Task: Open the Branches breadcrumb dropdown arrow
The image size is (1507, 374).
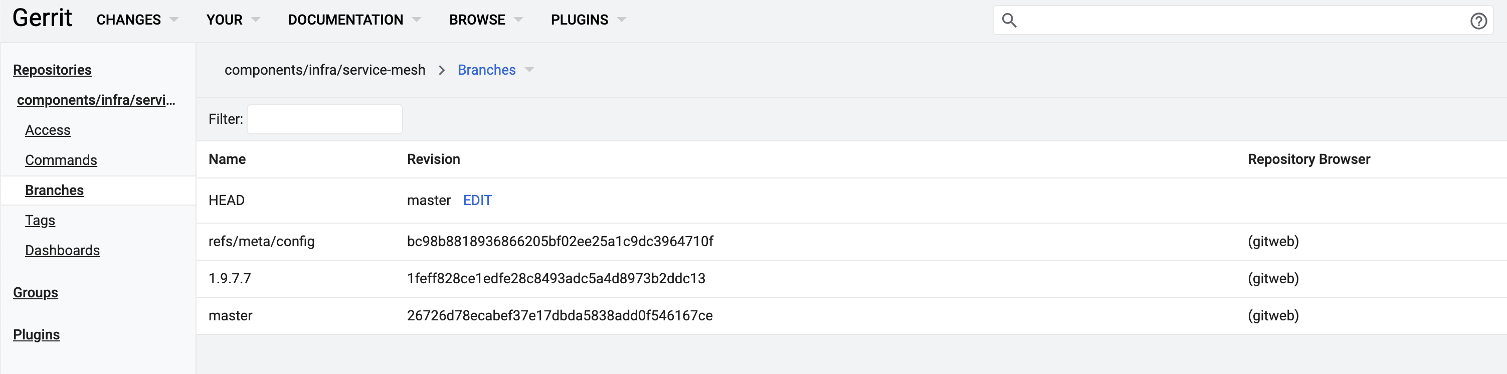Action: coord(529,70)
